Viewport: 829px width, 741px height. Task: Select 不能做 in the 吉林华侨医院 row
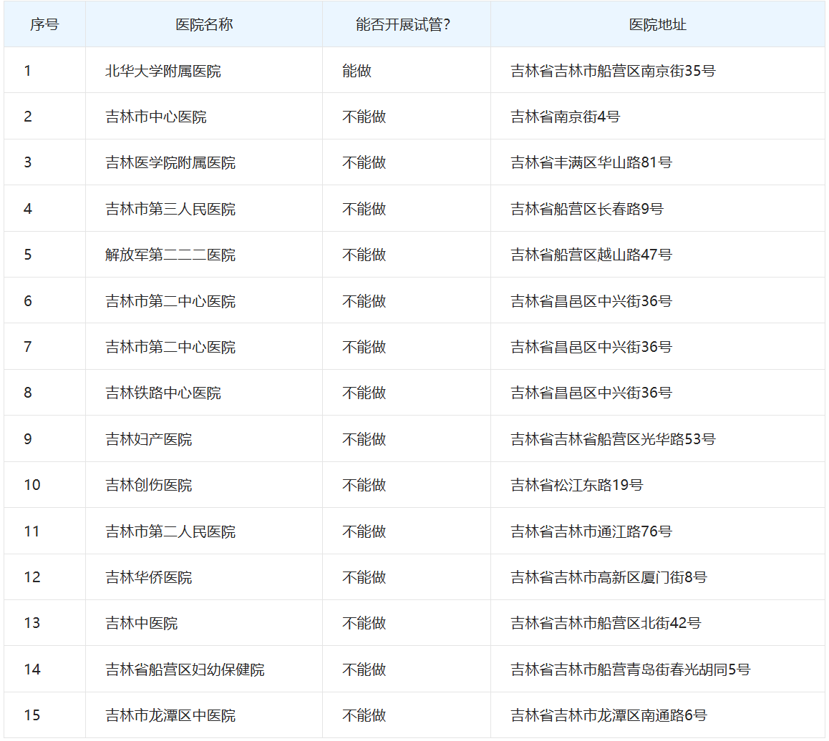point(364,577)
